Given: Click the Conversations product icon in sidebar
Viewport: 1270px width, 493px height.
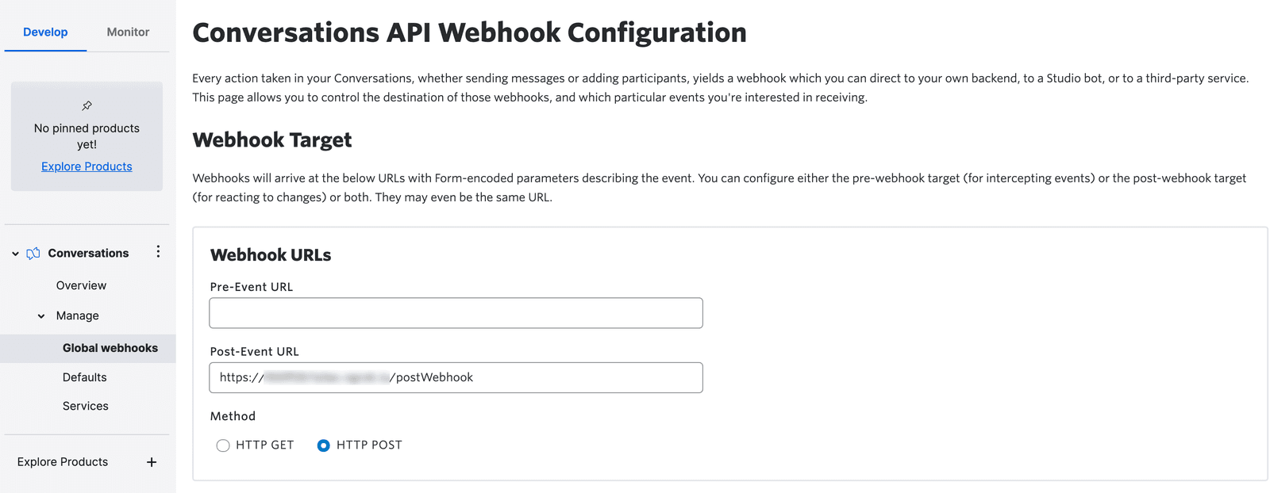Looking at the screenshot, I should click(x=33, y=252).
